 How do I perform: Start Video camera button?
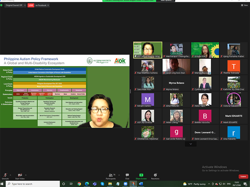pyautogui.click(x=20, y=176)
